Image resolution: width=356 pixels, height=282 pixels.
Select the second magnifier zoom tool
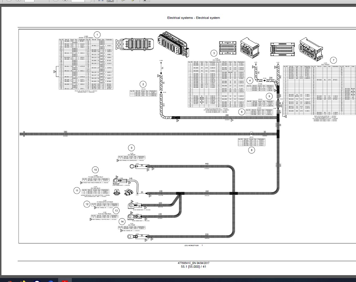[133, 1]
